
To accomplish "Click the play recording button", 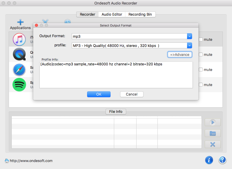I will (213, 122).
